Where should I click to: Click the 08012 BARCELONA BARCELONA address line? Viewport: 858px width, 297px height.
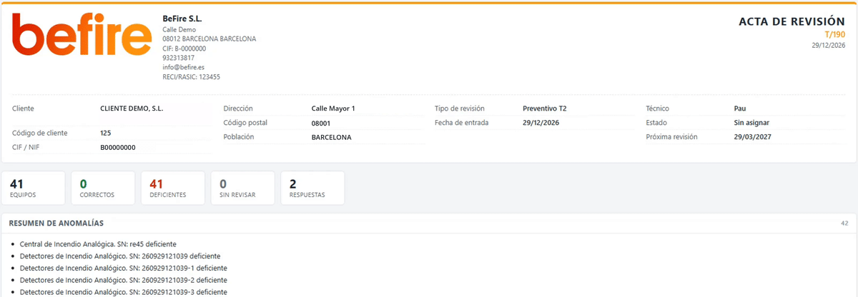tap(209, 39)
